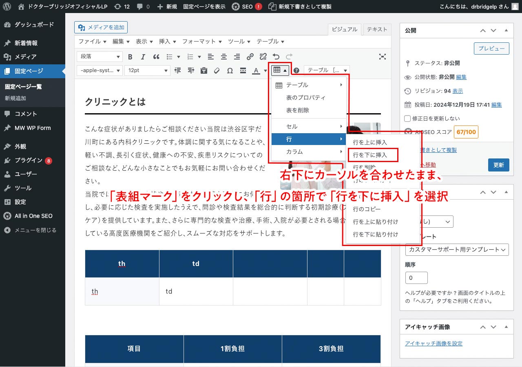The image size is (522, 367).
Task: Undo the last edit with the undo arrow
Action: click(x=276, y=57)
